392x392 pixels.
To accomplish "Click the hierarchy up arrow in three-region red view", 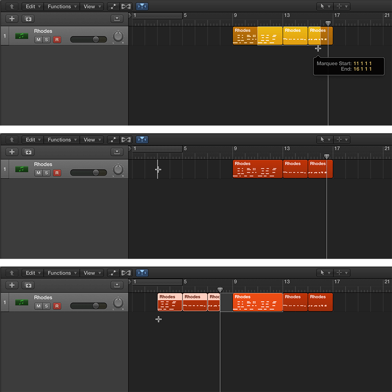I will point(12,140).
